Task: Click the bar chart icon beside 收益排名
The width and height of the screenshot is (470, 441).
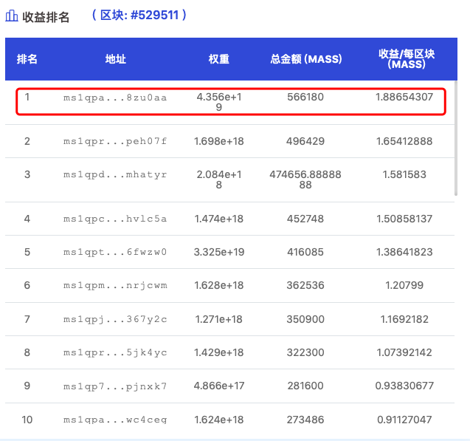Action: [x=12, y=16]
